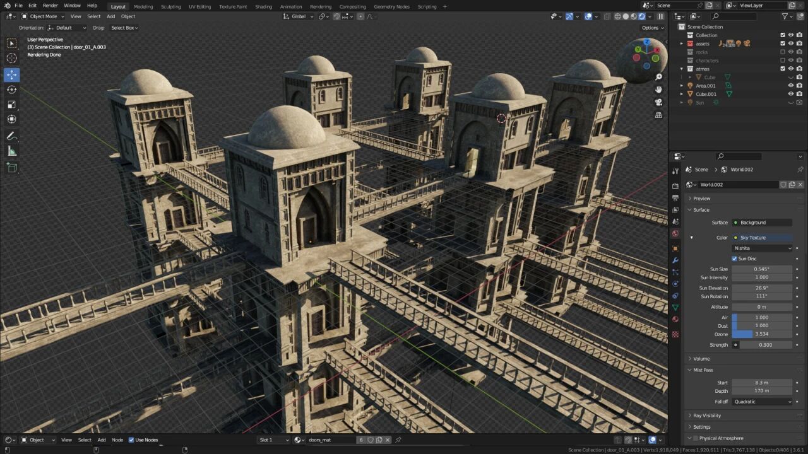Toggle camera view in viewport
This screenshot has width=808, height=454.
(658, 102)
